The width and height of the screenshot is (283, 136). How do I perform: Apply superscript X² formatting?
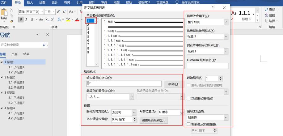tap(53, 19)
